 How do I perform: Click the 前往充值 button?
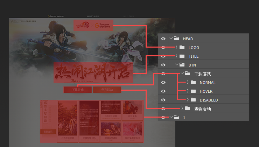tap(48, 132)
